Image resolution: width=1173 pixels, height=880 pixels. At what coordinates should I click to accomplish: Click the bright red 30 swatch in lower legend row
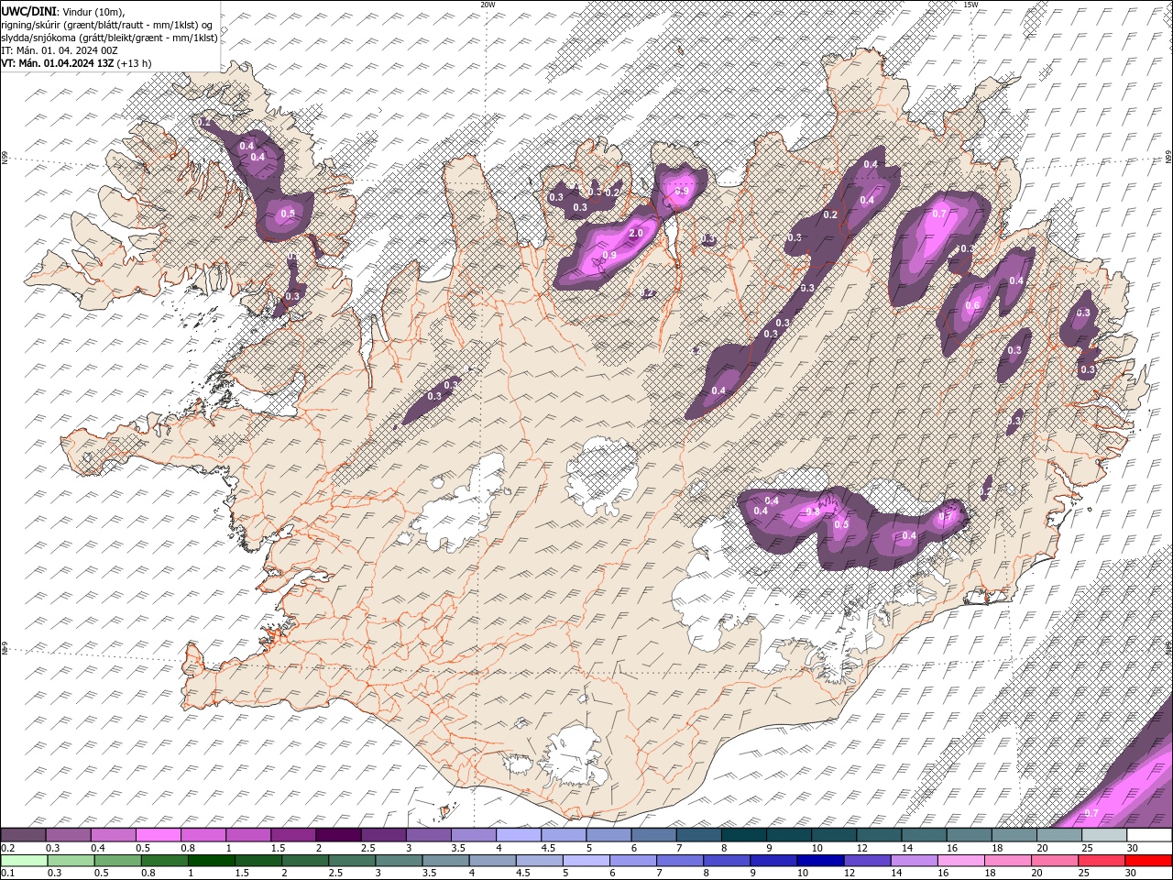pos(1149,861)
